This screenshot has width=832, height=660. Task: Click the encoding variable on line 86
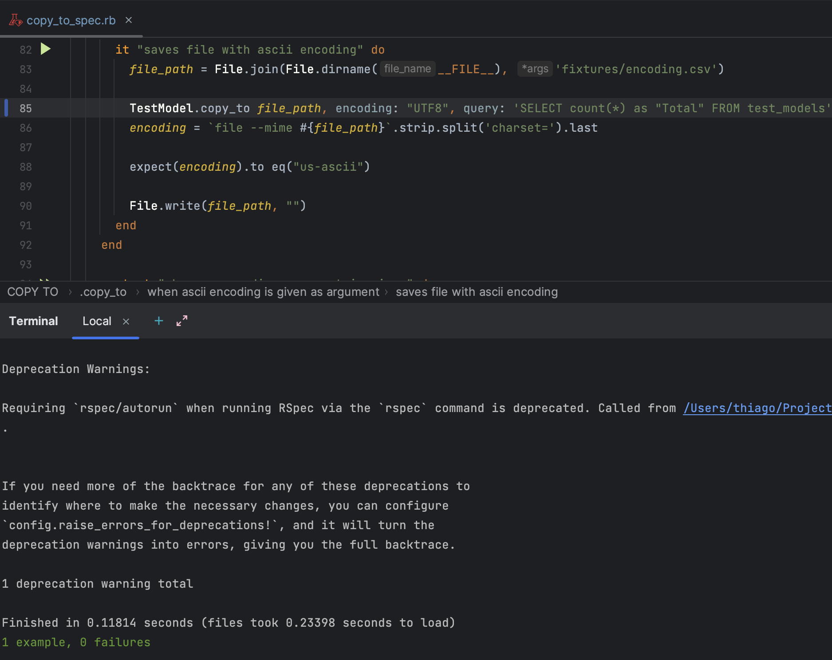[158, 128]
